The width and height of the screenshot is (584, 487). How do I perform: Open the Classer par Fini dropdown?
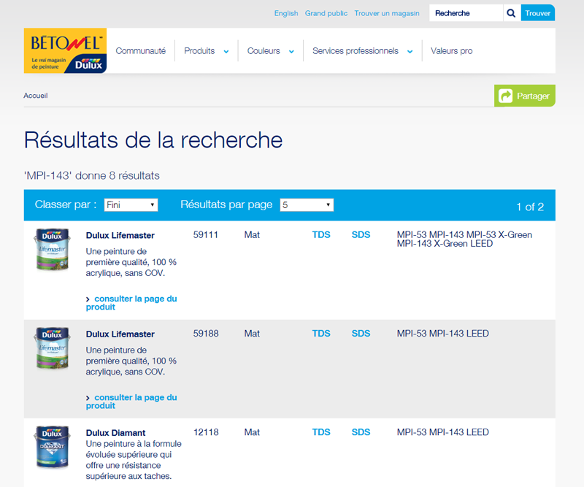(x=131, y=204)
